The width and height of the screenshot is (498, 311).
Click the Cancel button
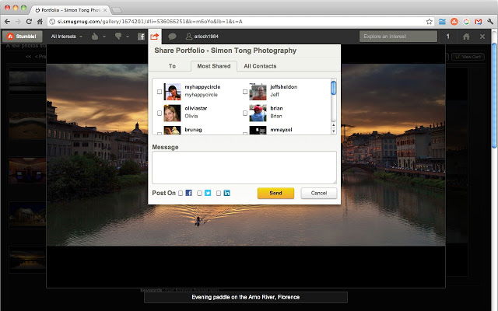(x=319, y=193)
